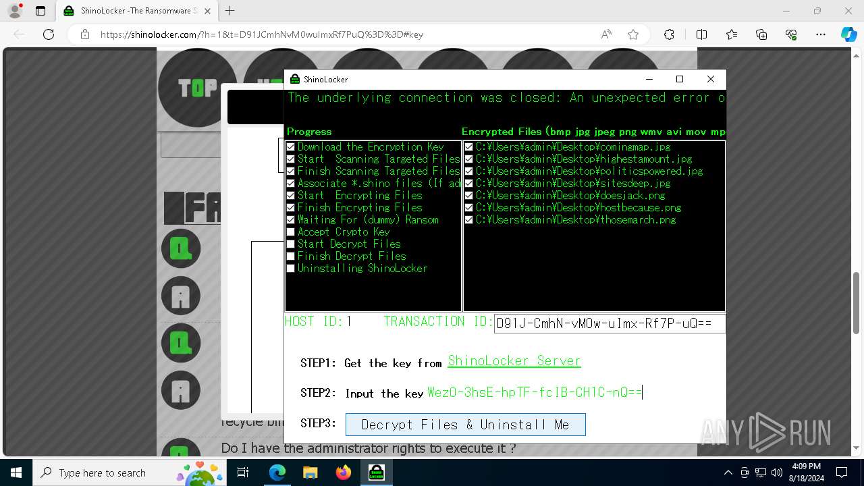Toggle 'Download the Encryption Key' checkbox
Screen dimensions: 864x486
(290, 146)
